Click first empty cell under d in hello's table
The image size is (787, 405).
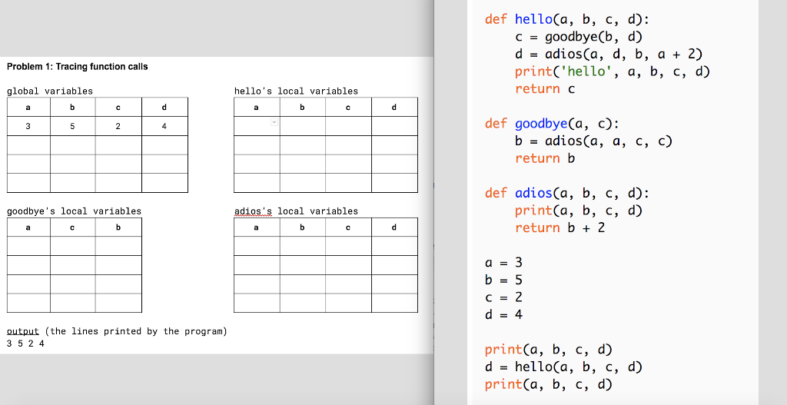point(394,127)
